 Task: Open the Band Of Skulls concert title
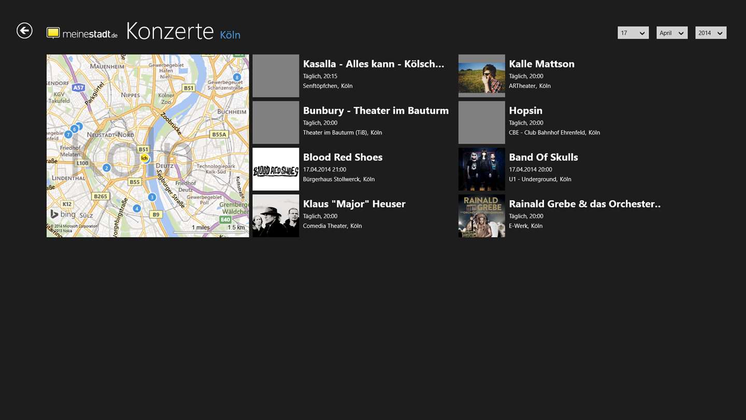coord(543,157)
